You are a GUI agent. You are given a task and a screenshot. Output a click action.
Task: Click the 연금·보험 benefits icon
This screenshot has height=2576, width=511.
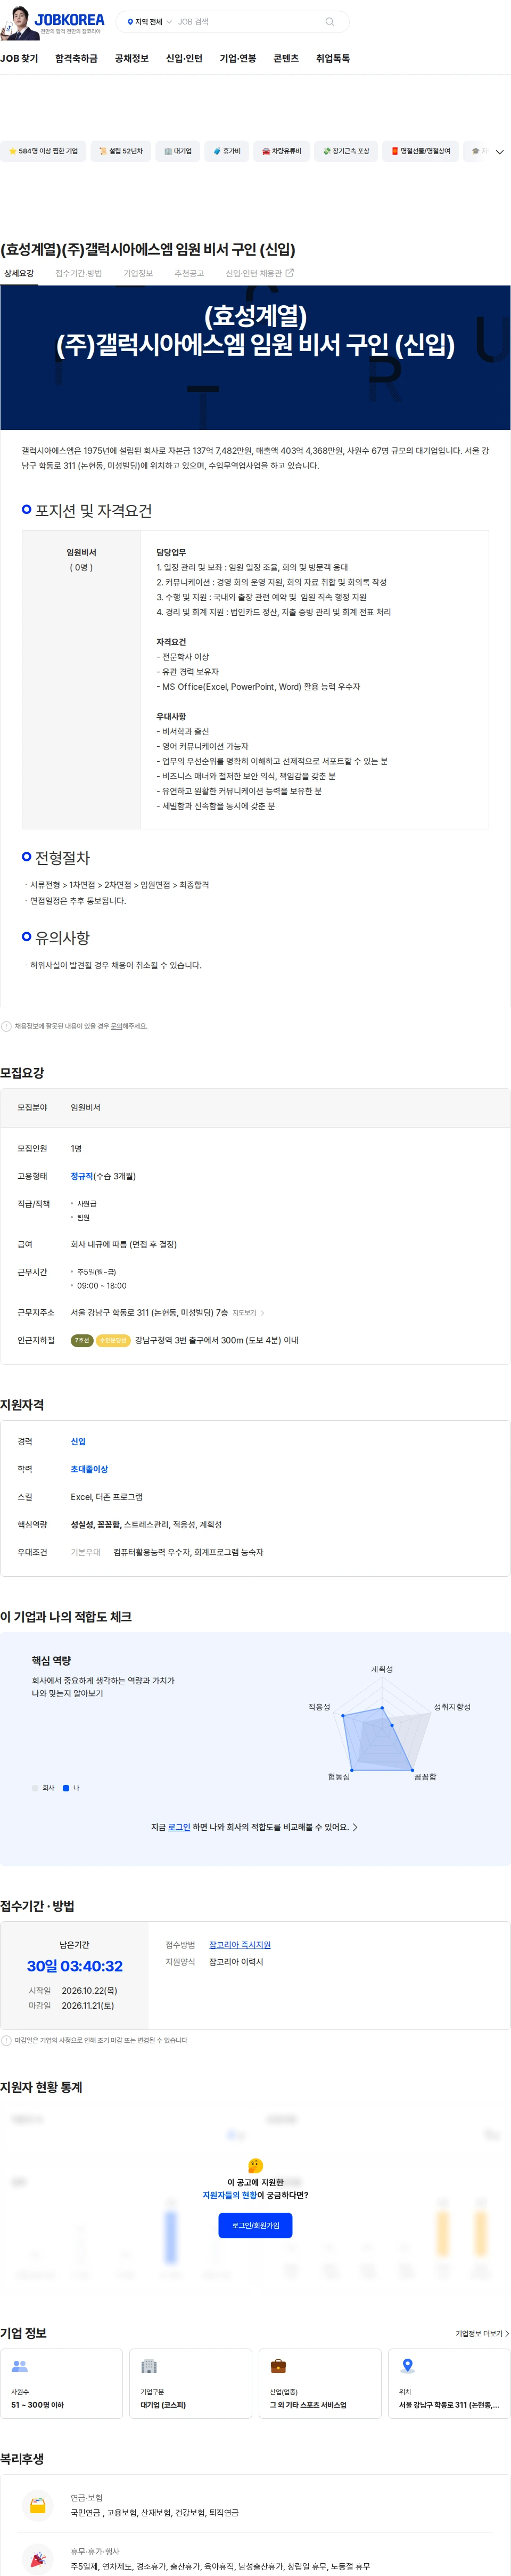coord(38,2505)
